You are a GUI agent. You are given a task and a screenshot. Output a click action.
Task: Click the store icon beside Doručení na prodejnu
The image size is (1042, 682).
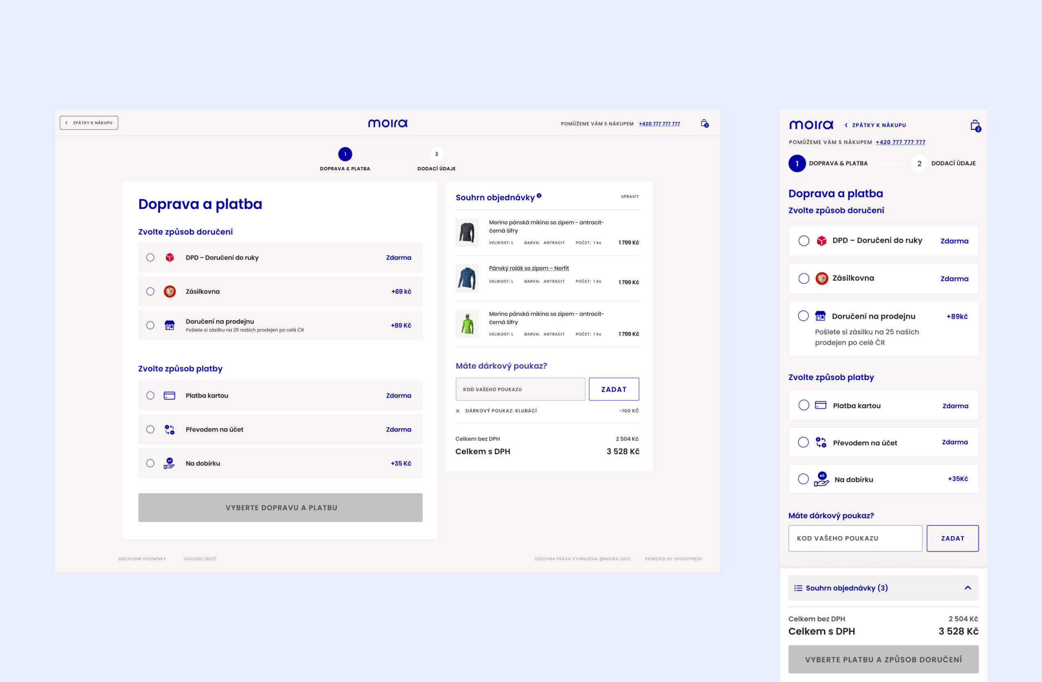170,325
